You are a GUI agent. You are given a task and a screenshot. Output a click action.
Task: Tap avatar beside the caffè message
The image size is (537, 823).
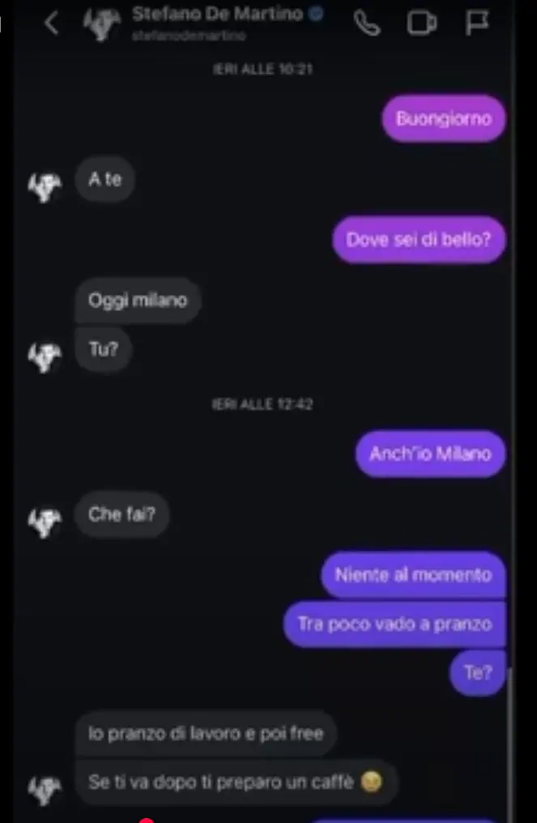point(45,791)
